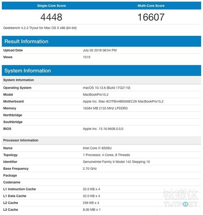Click the Processor Information subheader

pyautogui.click(x=101, y=140)
